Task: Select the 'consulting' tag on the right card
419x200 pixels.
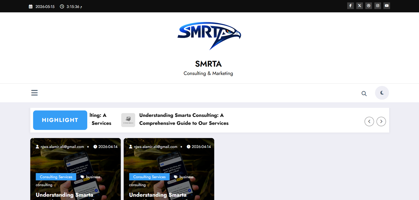Action: pos(137,185)
